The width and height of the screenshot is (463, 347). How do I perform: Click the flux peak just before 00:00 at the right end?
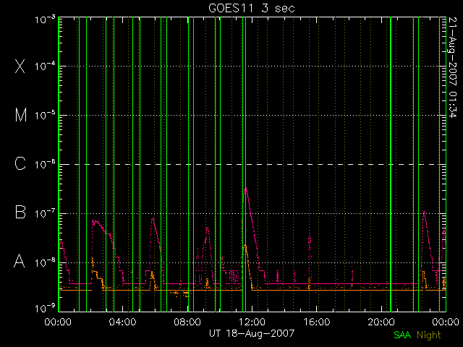tap(443, 231)
